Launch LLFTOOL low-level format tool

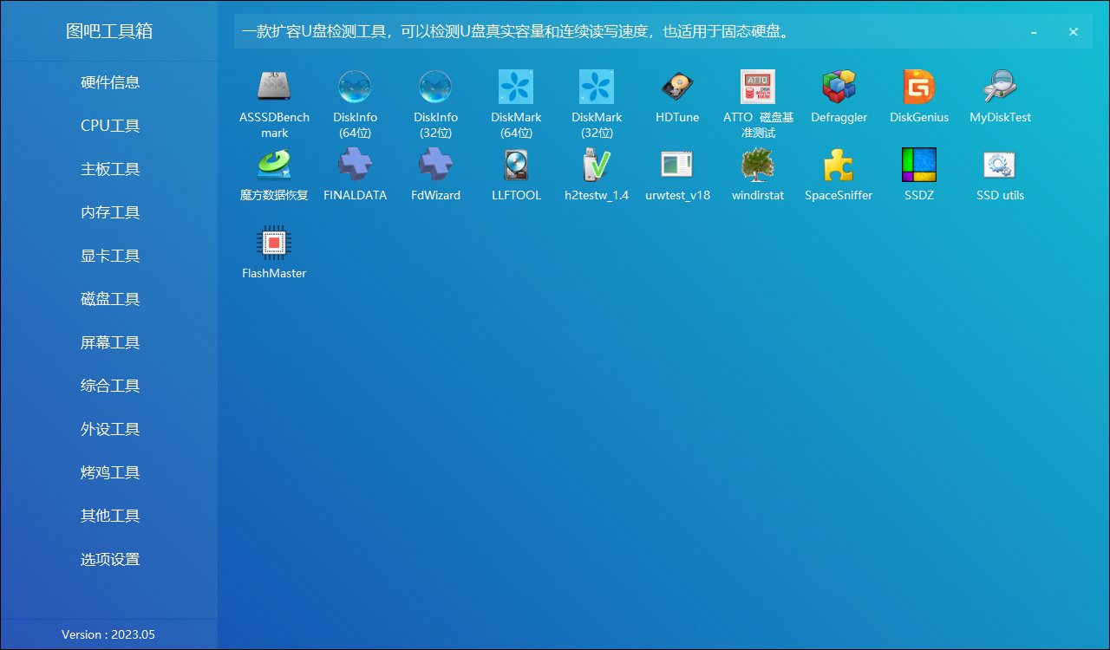pyautogui.click(x=516, y=165)
